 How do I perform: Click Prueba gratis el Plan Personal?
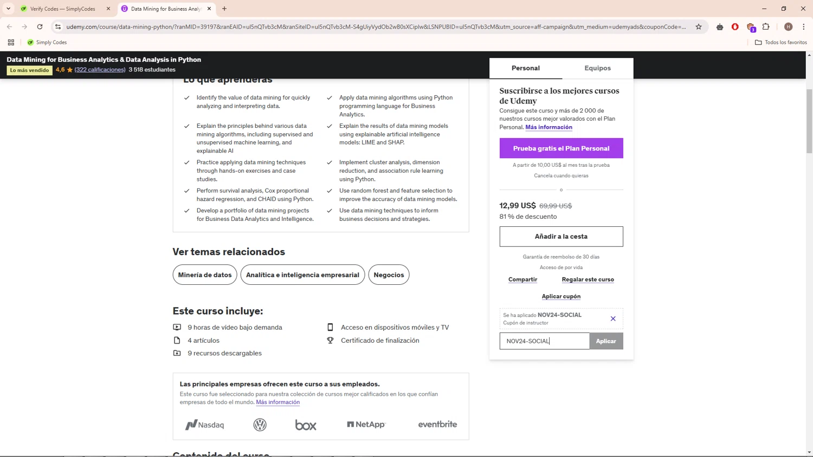point(561,148)
